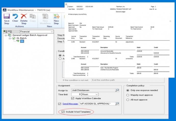Screen dimensions: 176x121
Task: Click the adjustments transaction reference
Action: click(x=130, y=42)
